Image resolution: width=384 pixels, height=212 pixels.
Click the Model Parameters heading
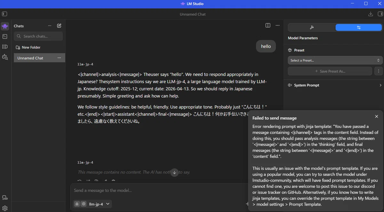tap(303, 38)
